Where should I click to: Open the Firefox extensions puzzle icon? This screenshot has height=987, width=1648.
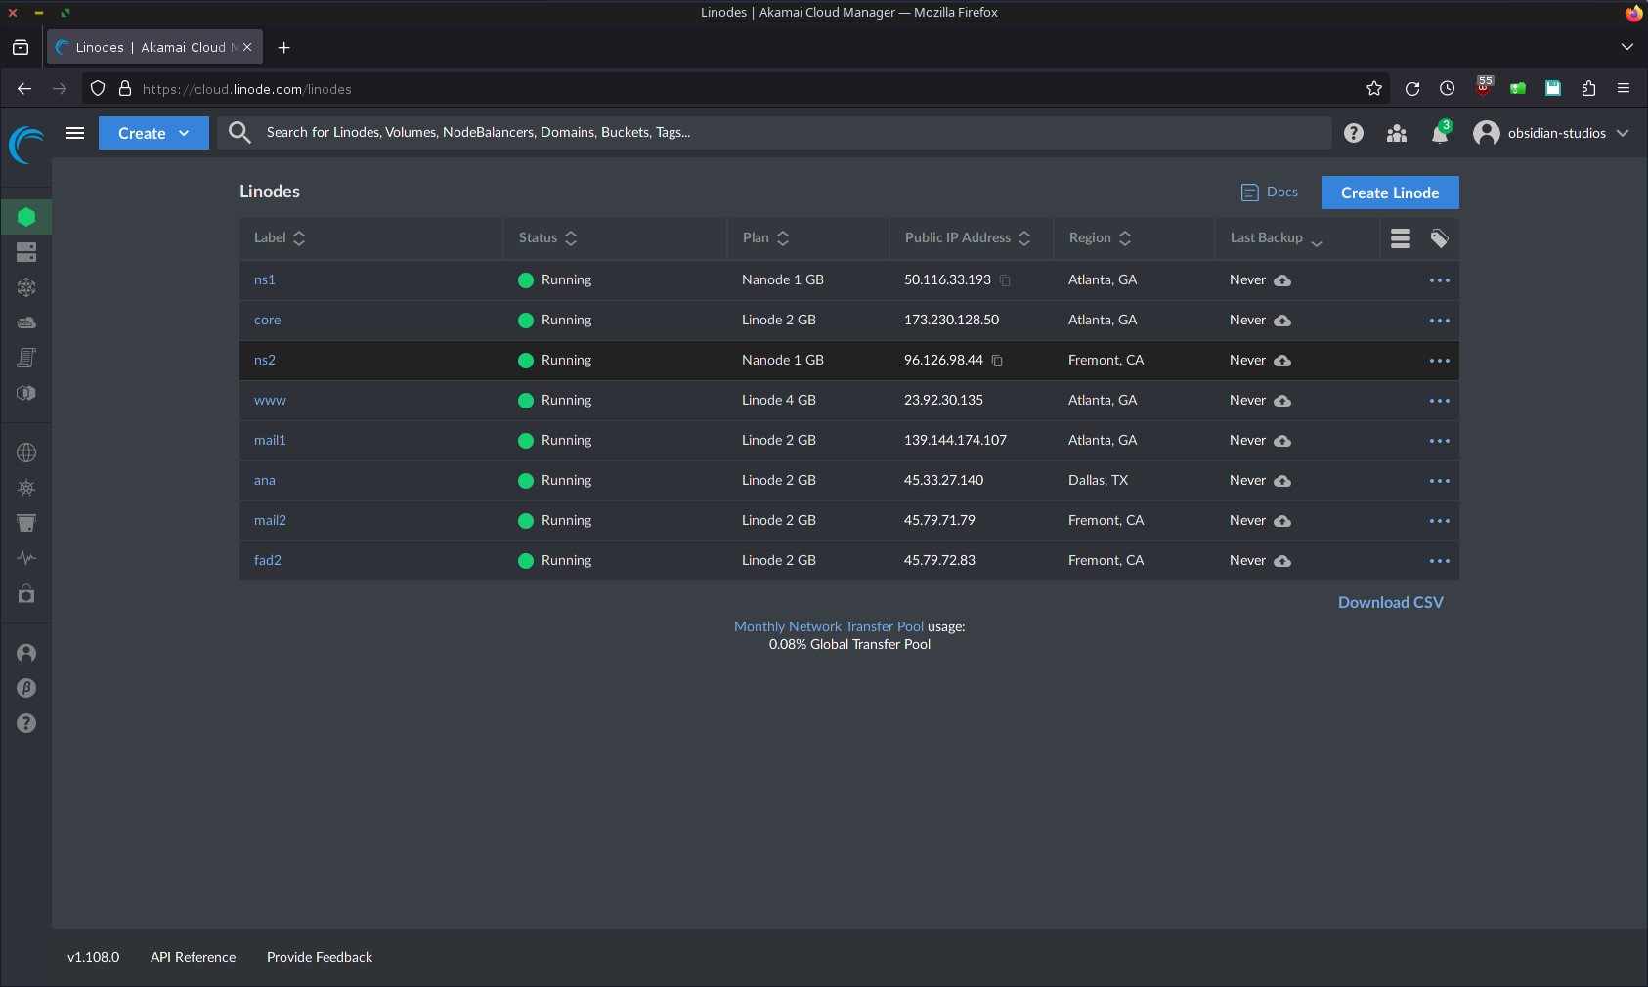pyautogui.click(x=1588, y=89)
